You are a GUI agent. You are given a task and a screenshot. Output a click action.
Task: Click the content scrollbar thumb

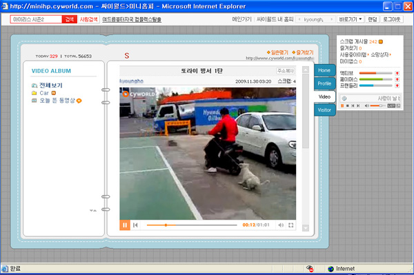[306, 111]
